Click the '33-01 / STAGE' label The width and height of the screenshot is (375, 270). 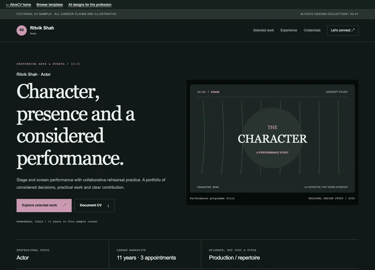click(208, 92)
